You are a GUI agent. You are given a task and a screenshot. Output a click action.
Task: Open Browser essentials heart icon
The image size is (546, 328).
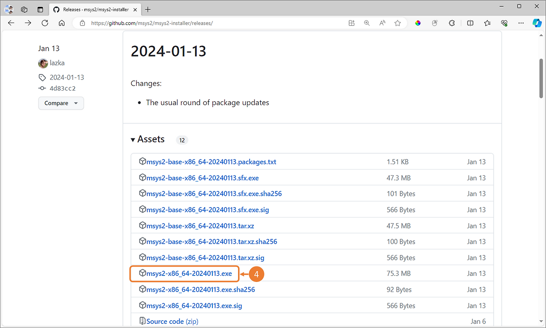point(504,23)
